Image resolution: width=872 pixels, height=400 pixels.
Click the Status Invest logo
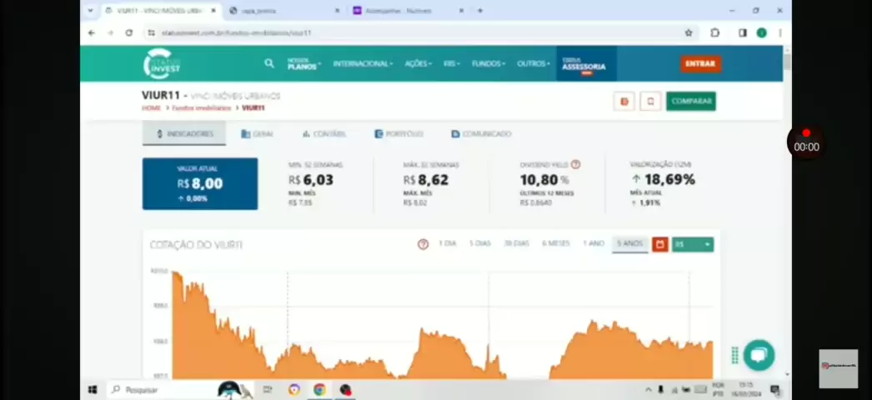pos(161,64)
